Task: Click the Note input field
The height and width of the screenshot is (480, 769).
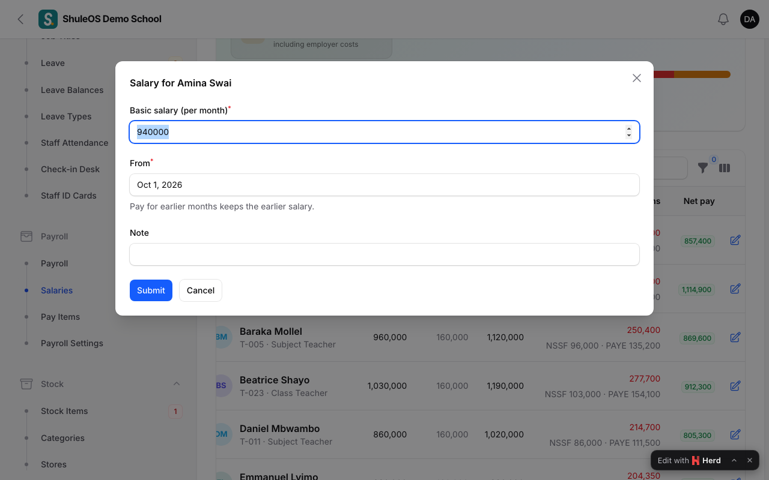Action: click(x=384, y=254)
